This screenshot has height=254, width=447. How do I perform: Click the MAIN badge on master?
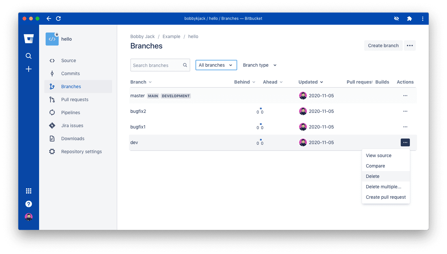153,96
